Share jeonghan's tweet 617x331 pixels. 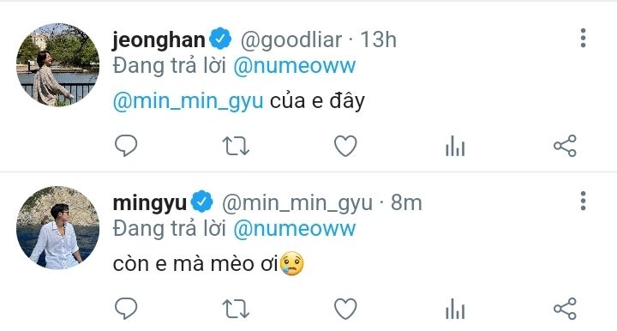[x=565, y=146]
